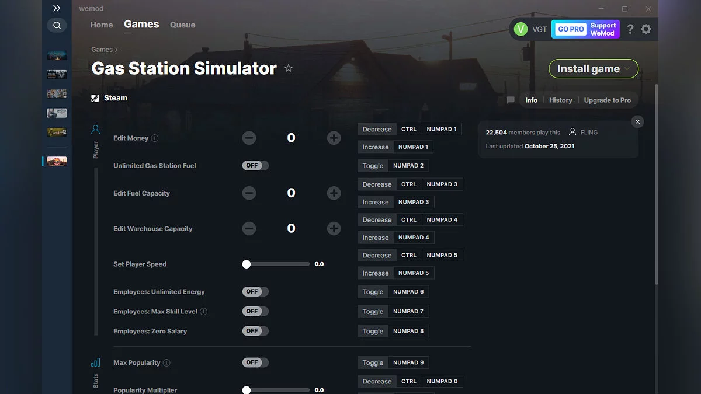
Task: Click the FLING author name
Action: pos(589,133)
